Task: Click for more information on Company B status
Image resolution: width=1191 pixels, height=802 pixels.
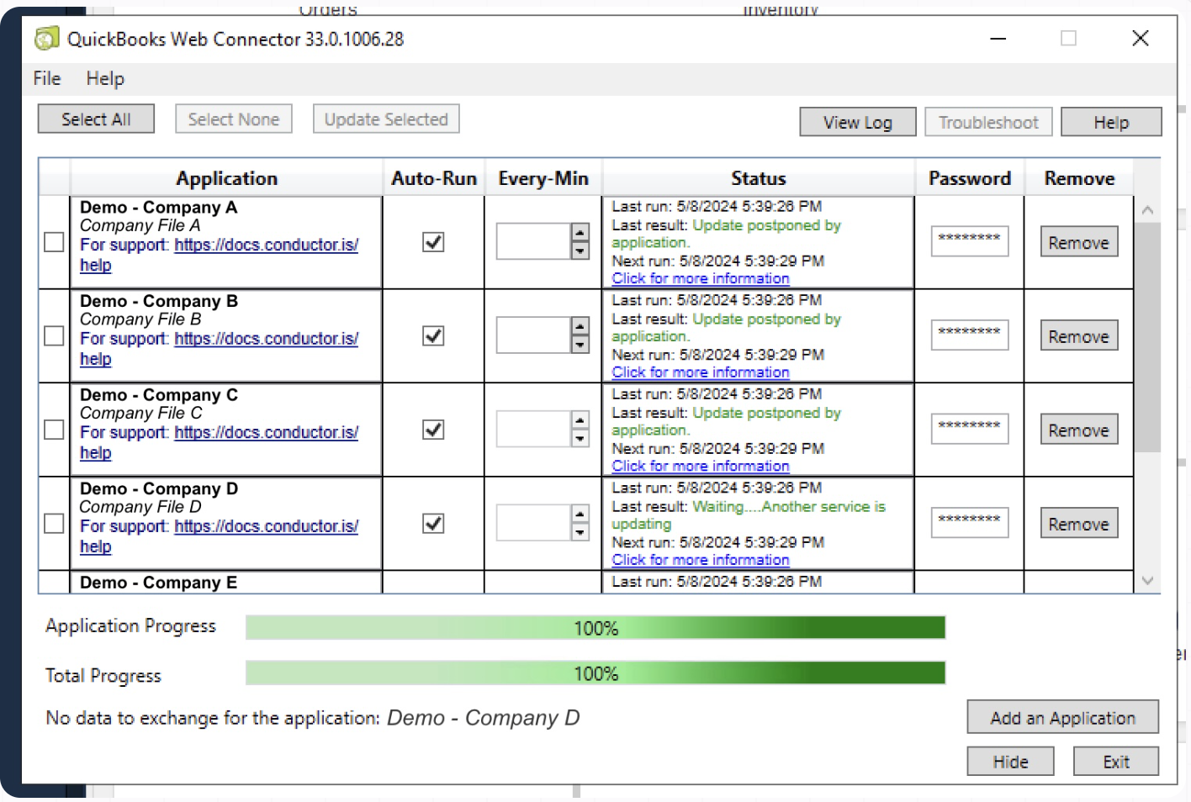Action: click(701, 372)
